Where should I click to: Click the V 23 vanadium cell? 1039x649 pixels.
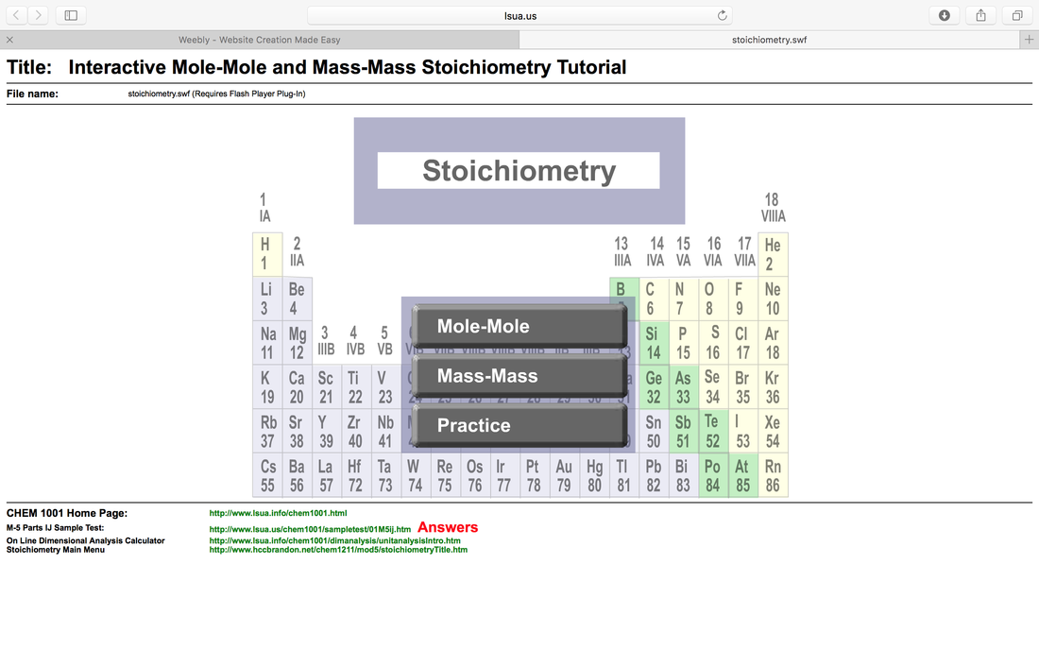pyautogui.click(x=385, y=386)
